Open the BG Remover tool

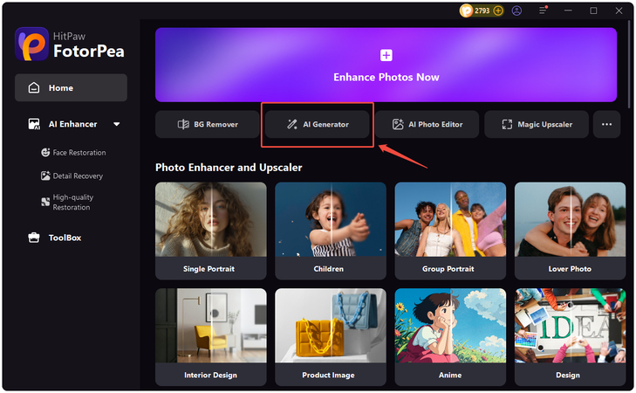(208, 124)
